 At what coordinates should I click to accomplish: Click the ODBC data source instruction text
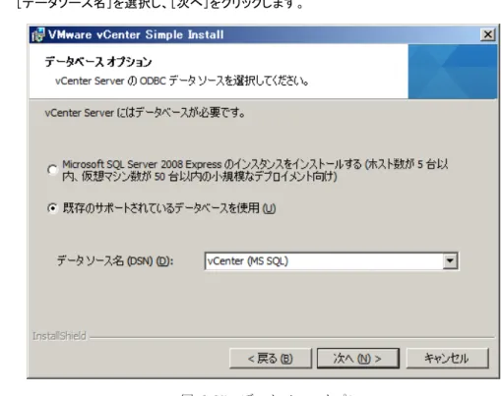tap(182, 81)
